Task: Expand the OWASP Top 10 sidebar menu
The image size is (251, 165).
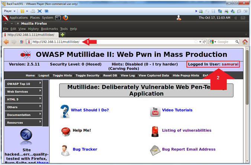Action: tap(23, 84)
